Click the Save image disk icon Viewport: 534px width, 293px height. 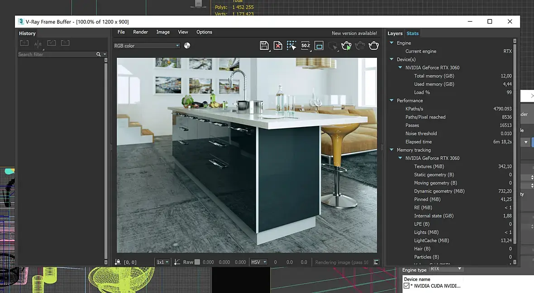coord(264,45)
